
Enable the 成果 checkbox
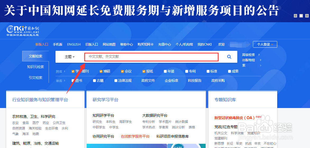[230, 71]
